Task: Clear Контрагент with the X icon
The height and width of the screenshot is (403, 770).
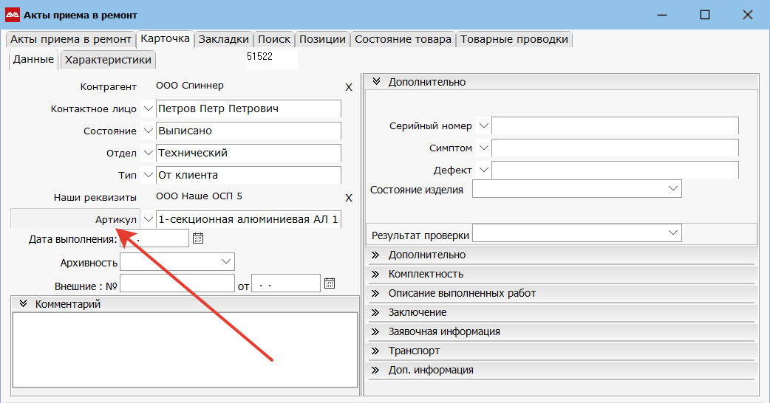Action: coord(349,87)
